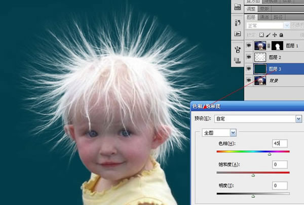Screen dimensions: 304x205
Task: Click the lock image pixels brush icon
Action: click(x=268, y=35)
